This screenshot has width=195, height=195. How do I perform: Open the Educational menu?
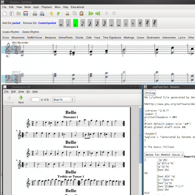pyautogui.click(x=77, y=7)
